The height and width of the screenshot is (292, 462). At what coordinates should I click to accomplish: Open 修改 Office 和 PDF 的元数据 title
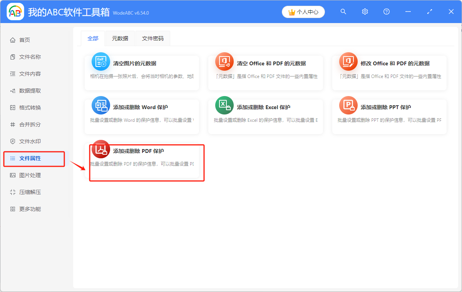[x=395, y=63]
